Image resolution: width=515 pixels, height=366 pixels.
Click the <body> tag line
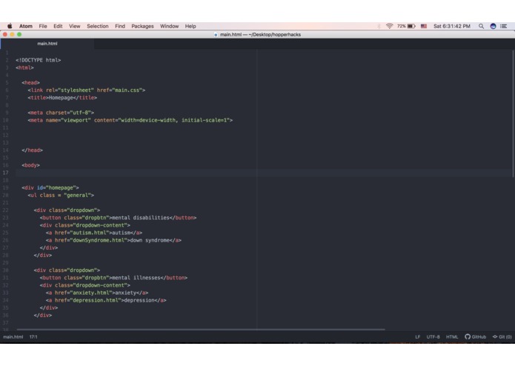pos(30,165)
